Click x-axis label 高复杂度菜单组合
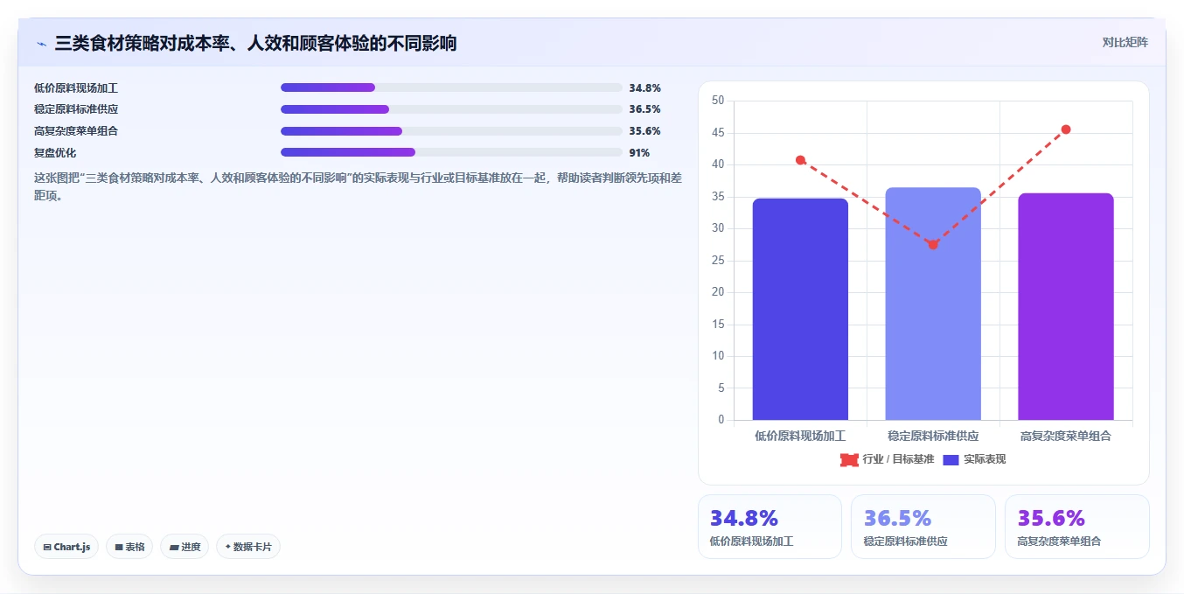This screenshot has width=1184, height=594. click(1066, 436)
